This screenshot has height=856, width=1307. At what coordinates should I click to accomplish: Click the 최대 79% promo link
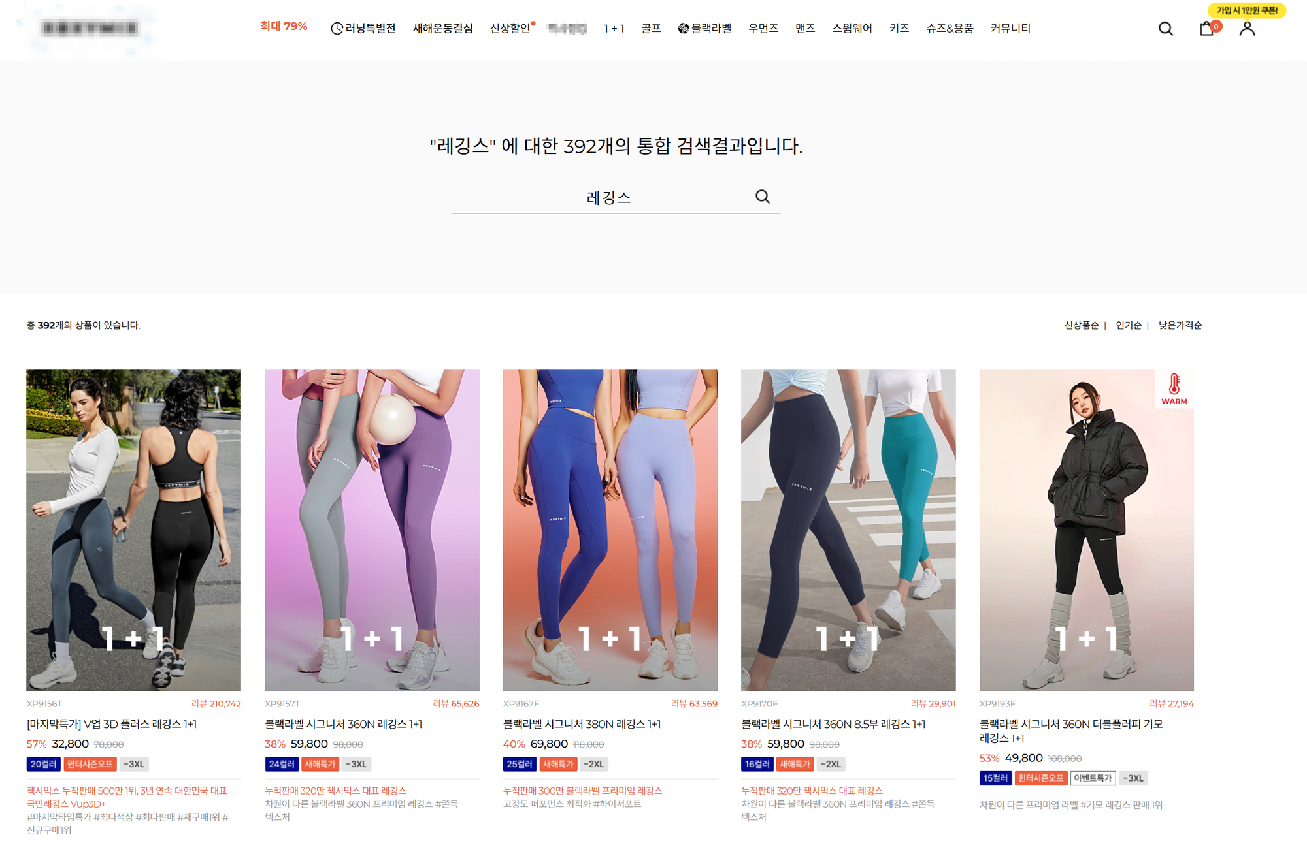coord(284,26)
